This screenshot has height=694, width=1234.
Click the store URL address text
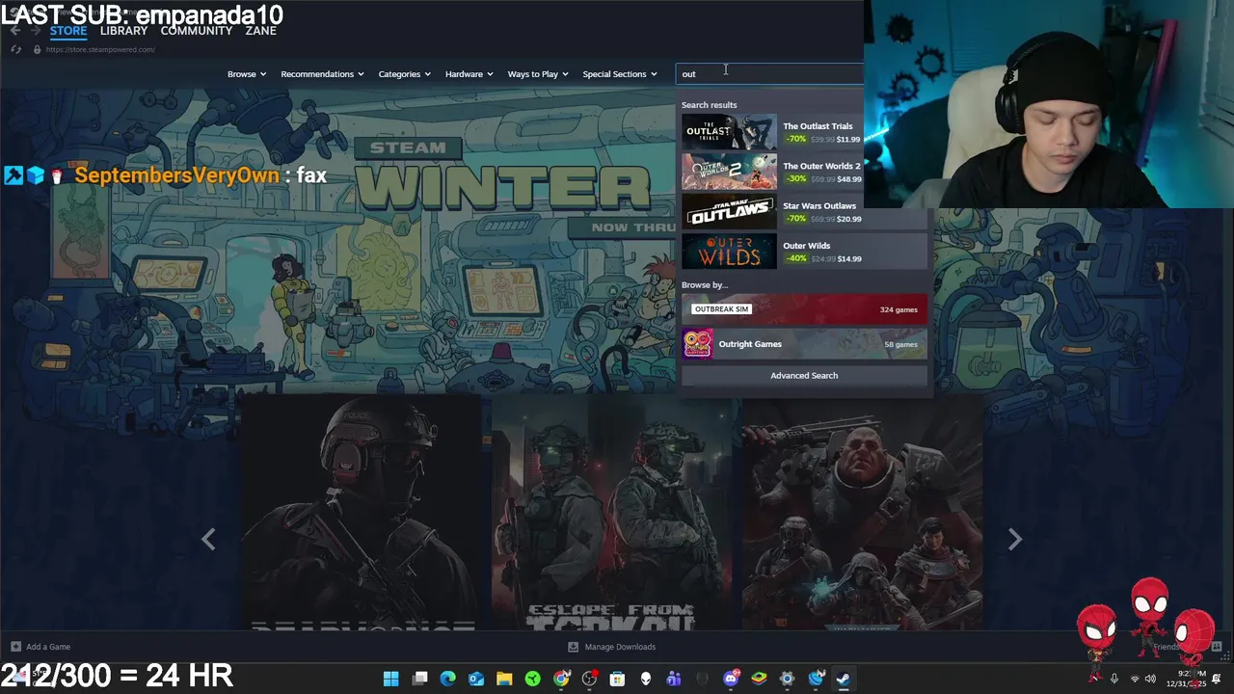[x=100, y=49]
